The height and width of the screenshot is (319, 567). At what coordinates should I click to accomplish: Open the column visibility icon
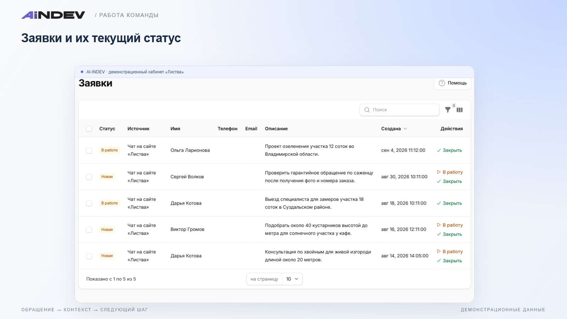pos(460,110)
